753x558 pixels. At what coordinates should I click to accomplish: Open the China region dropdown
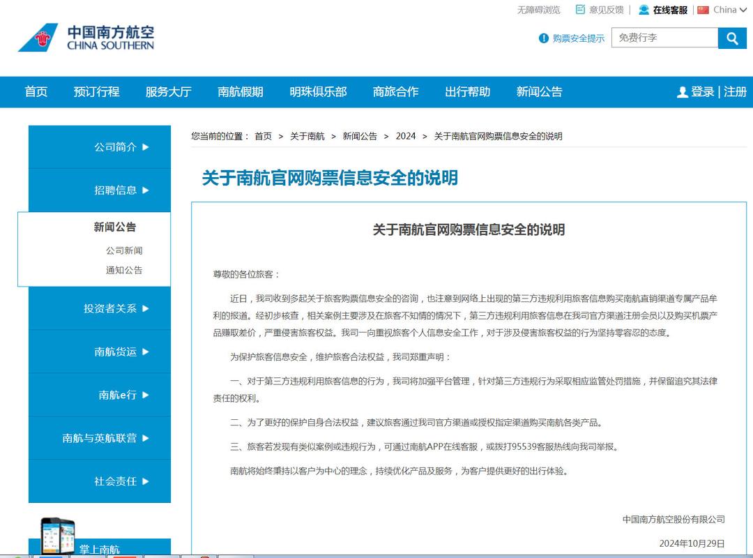point(729,10)
